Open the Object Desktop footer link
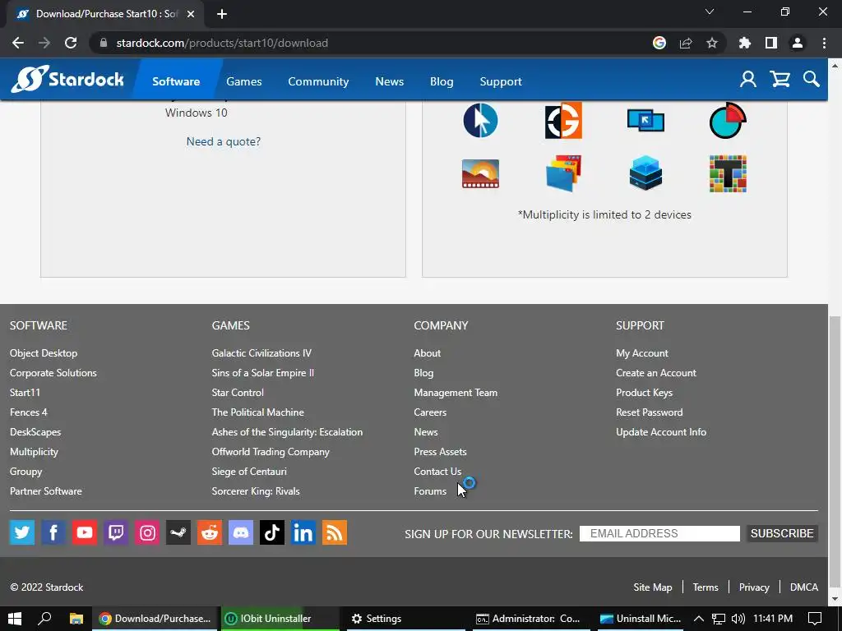 tap(44, 353)
